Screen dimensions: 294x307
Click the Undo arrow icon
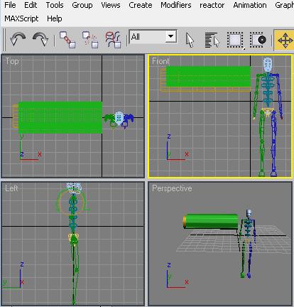pyautogui.click(x=18, y=39)
